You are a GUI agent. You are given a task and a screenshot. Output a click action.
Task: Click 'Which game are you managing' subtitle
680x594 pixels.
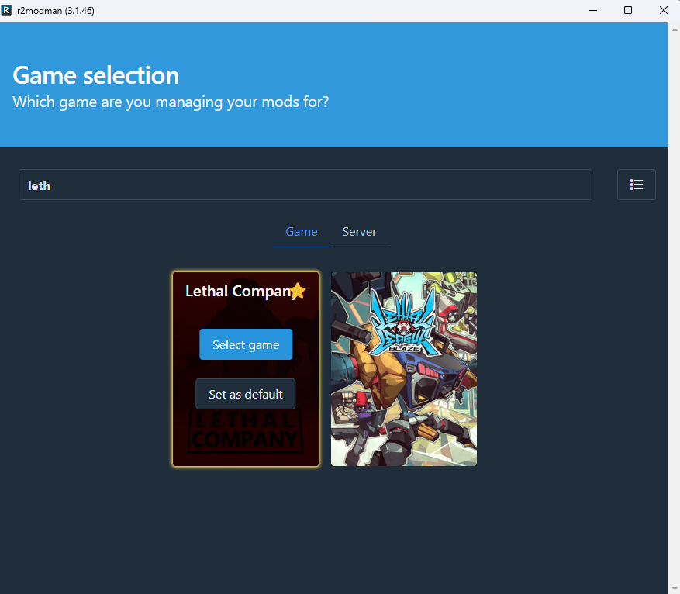[171, 102]
